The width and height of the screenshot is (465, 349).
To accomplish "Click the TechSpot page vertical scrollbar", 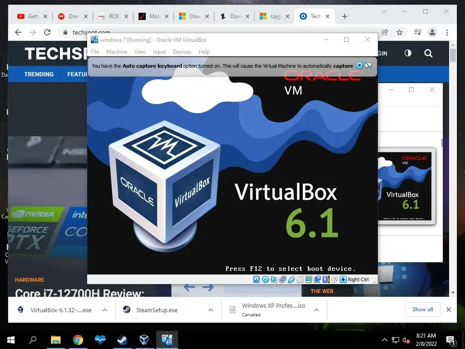I will click(453, 55).
